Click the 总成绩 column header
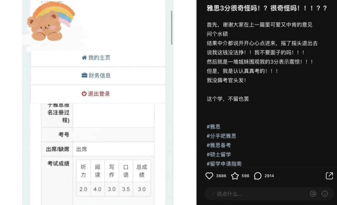 142,171
